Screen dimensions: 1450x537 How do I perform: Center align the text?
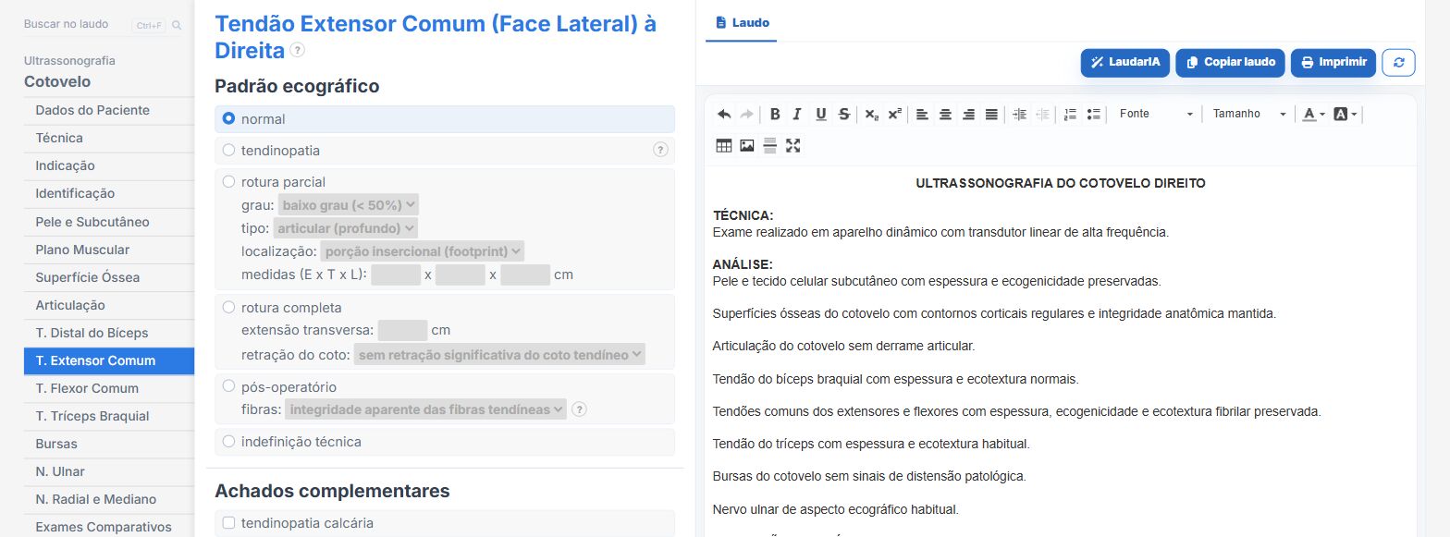pyautogui.click(x=945, y=115)
